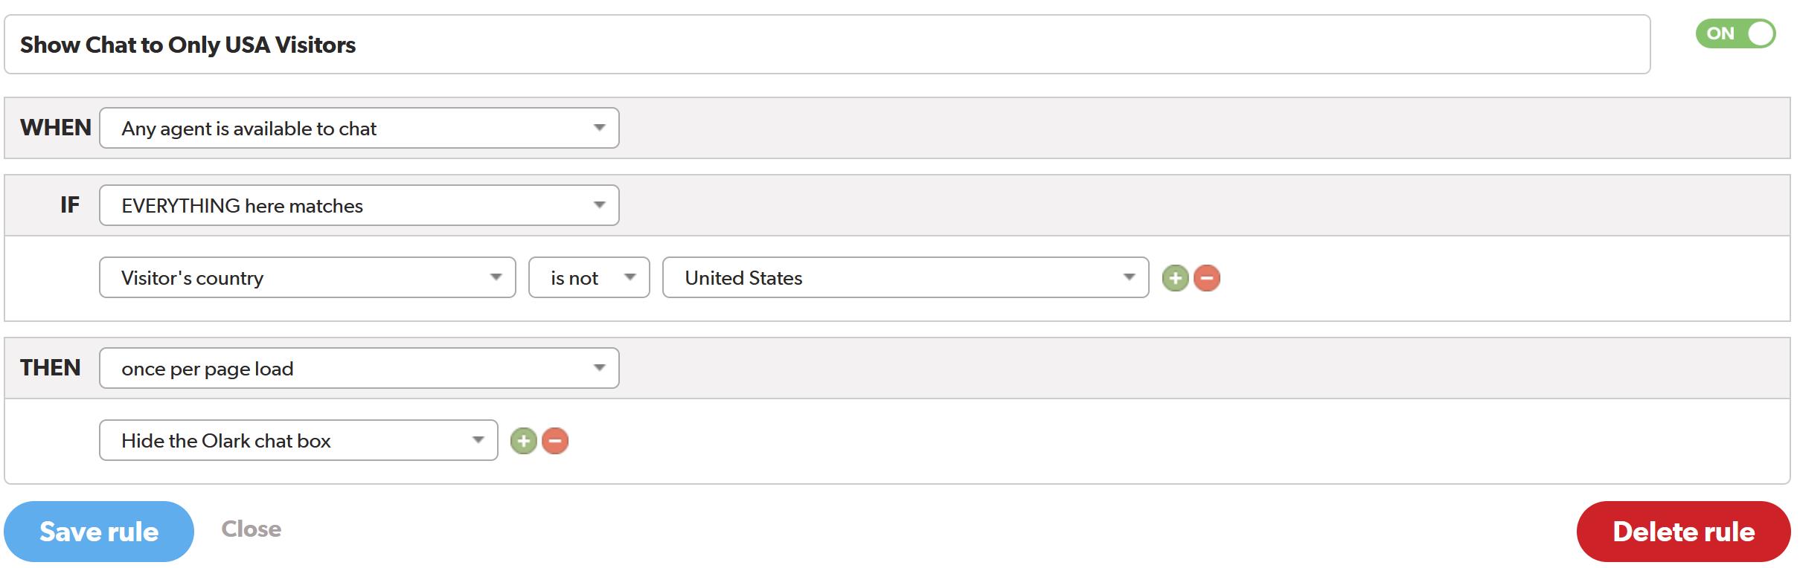1800x568 pixels.
Task: Remove the Hide chat box action with red minus
Action: (554, 440)
